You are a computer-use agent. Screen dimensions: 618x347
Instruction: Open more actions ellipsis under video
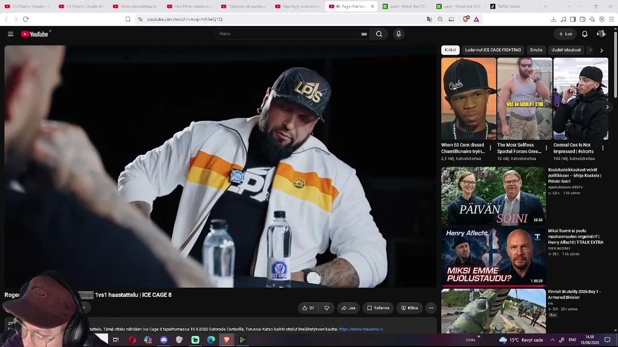[431, 308]
